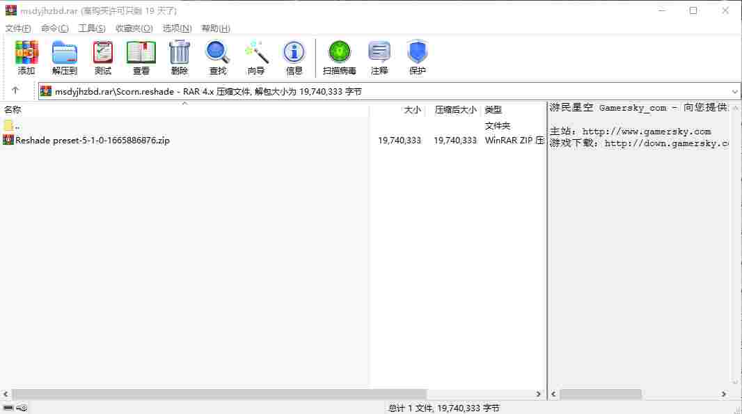This screenshot has width=742, height=414.
Task: Select Reshade preset-5-1-0-1665886876.zip file name
Action: [93, 140]
